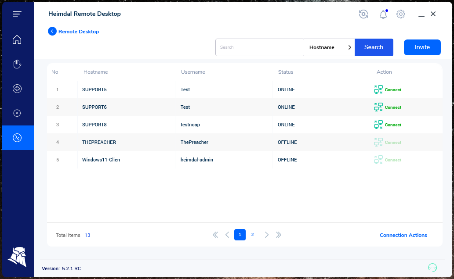Click the Status column header
This screenshot has width=454, height=279.
click(x=286, y=72)
